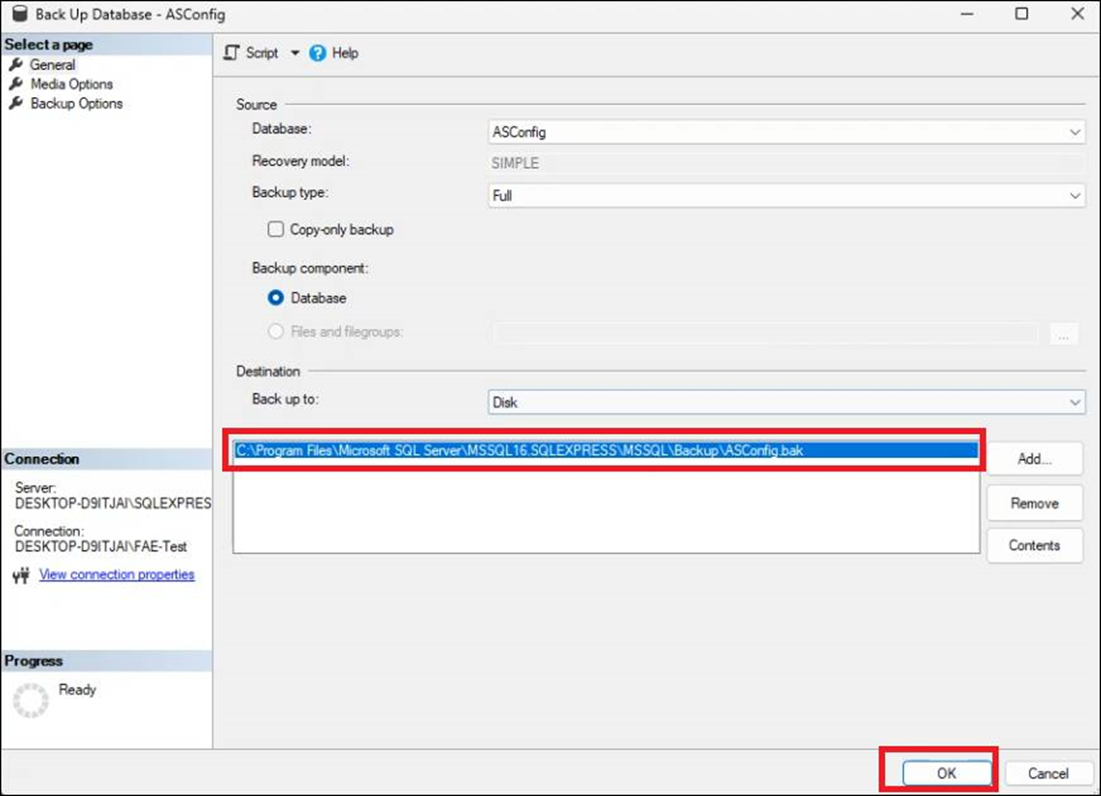
Task: Open the General page
Action: click(52, 64)
